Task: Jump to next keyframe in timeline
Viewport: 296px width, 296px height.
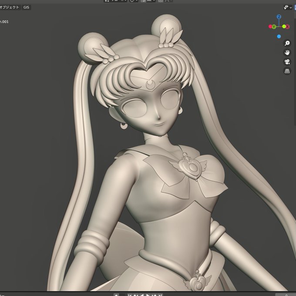Action: 155,295
